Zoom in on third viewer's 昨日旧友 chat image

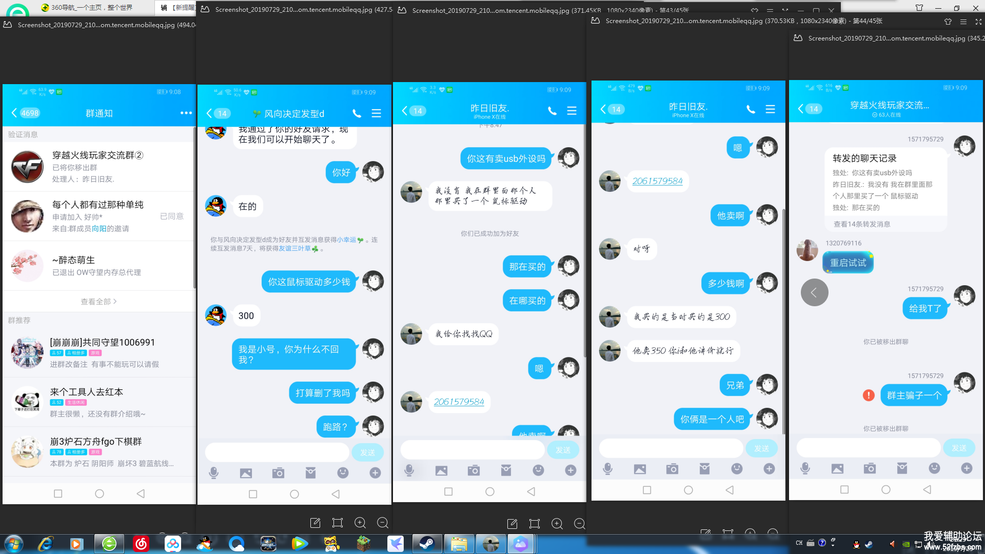pos(557,524)
